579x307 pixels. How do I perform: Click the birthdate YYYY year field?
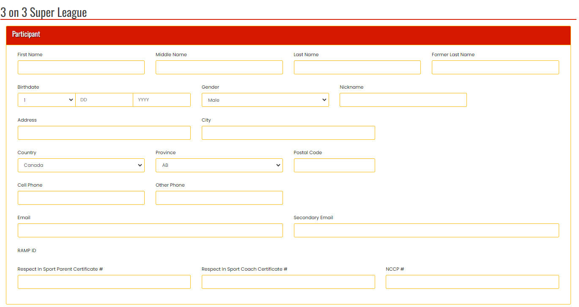coord(162,100)
